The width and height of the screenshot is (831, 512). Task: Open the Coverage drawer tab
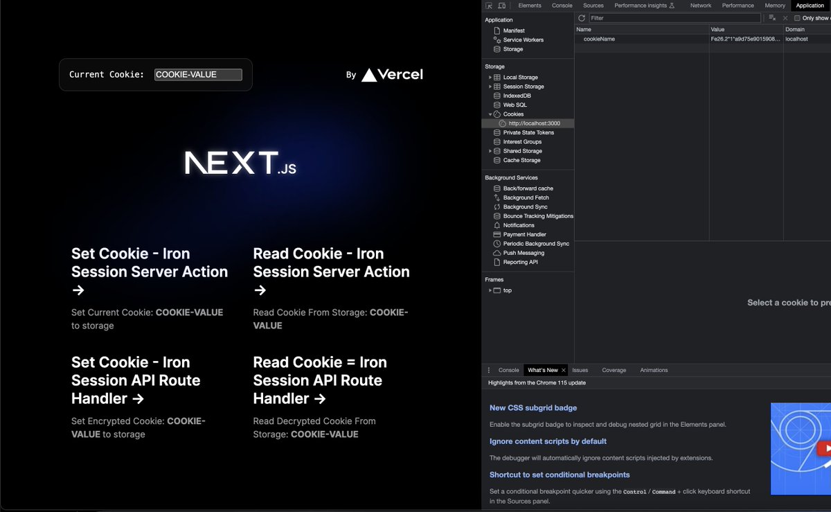point(614,370)
